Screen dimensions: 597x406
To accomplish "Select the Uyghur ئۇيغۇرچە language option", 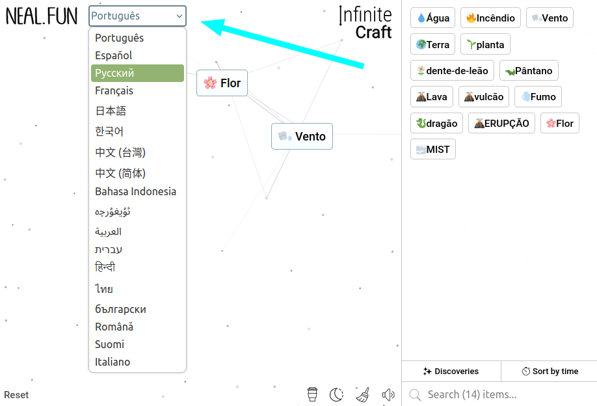I will 137,211.
